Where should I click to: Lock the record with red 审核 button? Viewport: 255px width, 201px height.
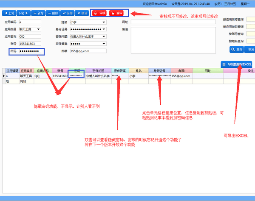tap(100, 13)
